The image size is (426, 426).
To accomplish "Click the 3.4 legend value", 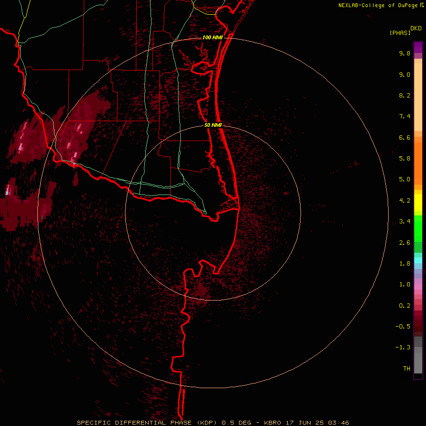I will point(405,222).
